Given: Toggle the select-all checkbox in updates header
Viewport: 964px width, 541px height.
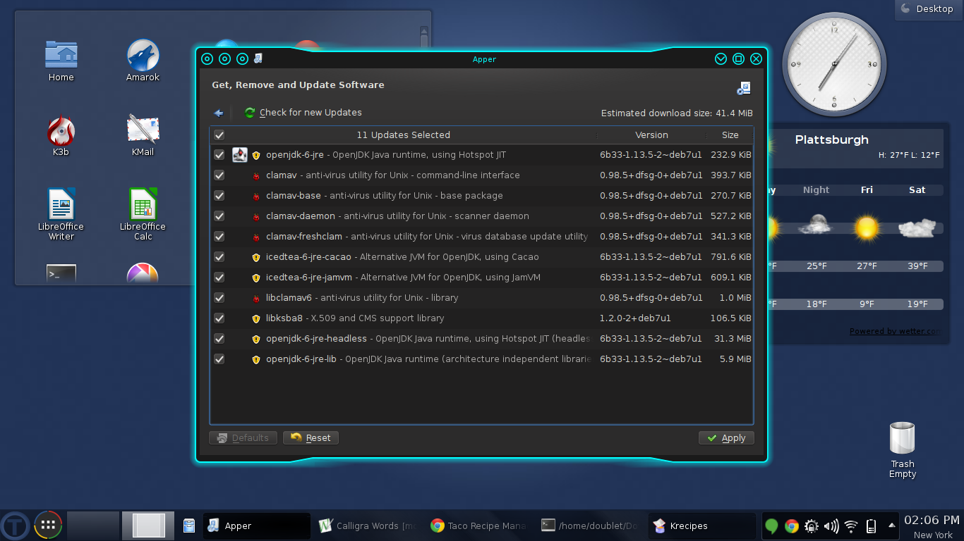Looking at the screenshot, I should tap(219, 135).
